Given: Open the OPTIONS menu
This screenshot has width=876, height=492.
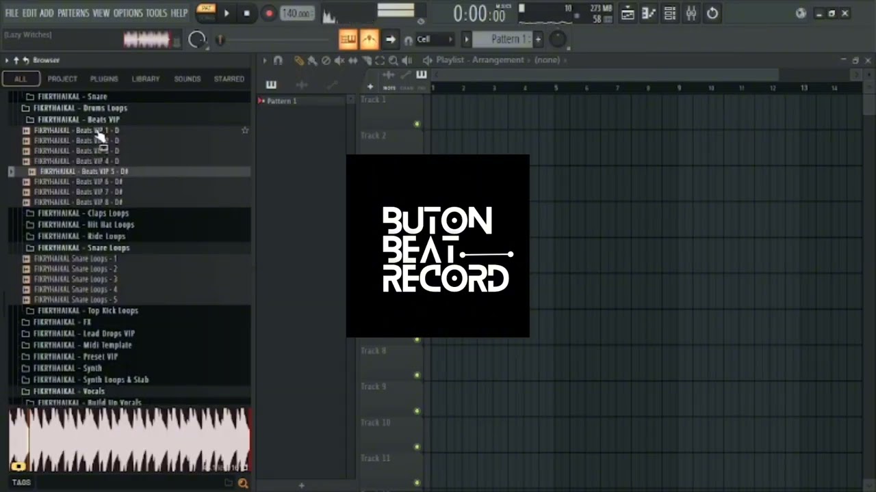Looking at the screenshot, I should pyautogui.click(x=127, y=13).
